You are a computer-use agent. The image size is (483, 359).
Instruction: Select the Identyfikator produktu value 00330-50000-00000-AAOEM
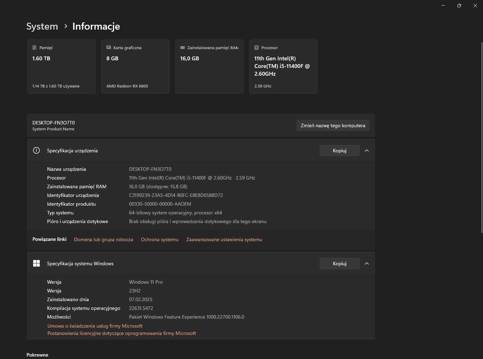(x=160, y=204)
